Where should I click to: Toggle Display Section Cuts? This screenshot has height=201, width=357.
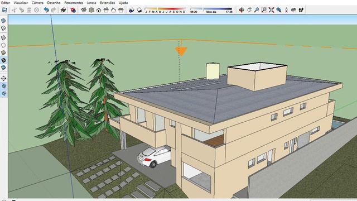coord(4,93)
